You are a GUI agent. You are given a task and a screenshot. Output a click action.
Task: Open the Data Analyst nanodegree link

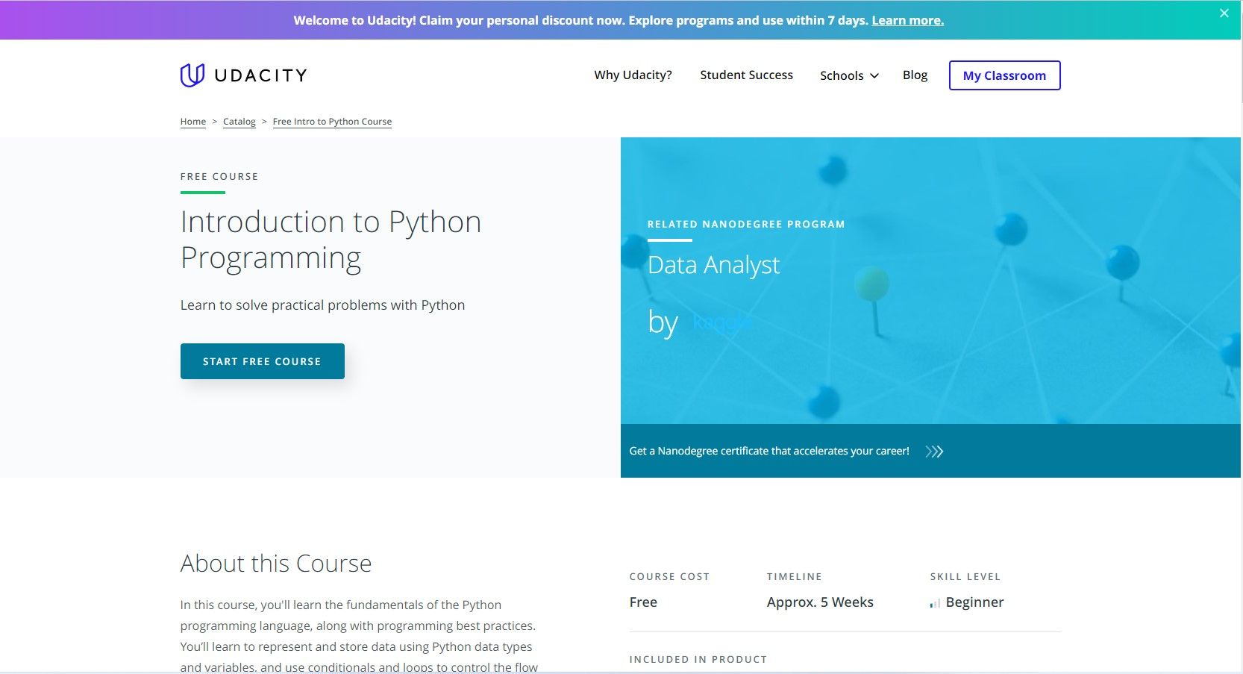point(713,265)
